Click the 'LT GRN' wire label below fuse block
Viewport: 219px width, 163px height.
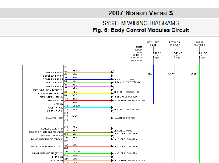pos(194,74)
